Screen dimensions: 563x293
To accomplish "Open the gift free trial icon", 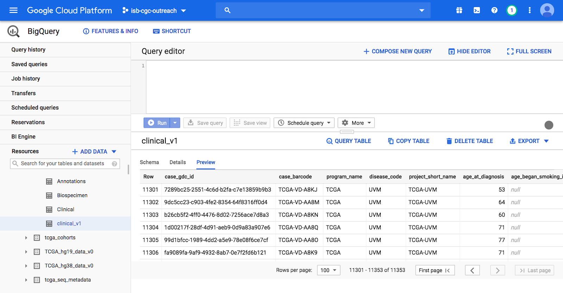I will pos(459,10).
